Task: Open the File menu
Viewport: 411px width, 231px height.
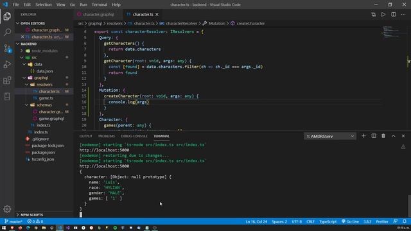Action: point(15,4)
